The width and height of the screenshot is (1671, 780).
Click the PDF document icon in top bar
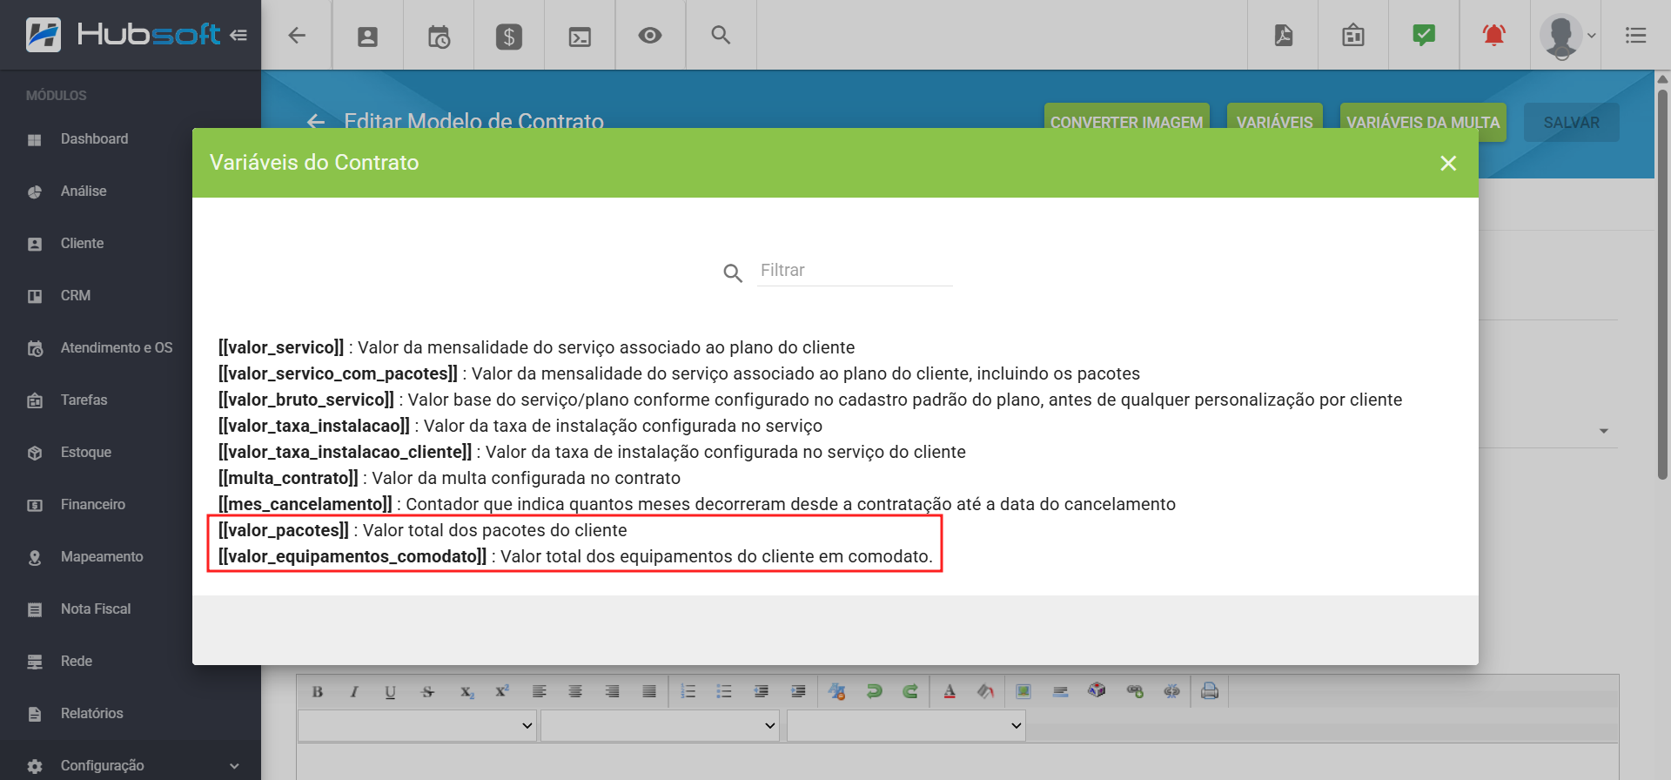pyautogui.click(x=1283, y=36)
